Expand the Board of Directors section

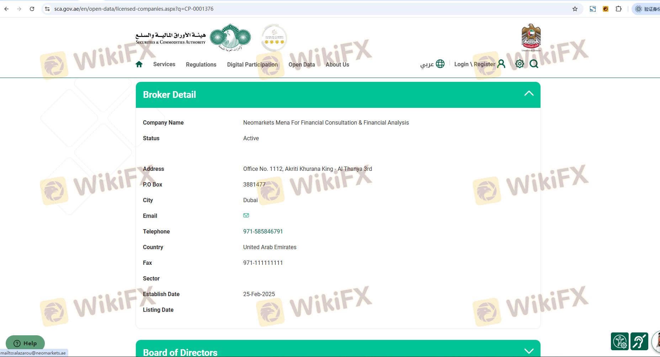click(x=529, y=351)
